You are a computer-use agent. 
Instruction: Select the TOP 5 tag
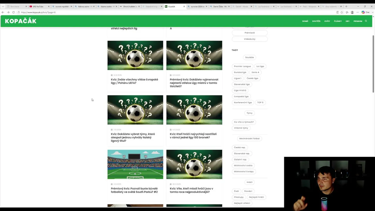point(260,103)
